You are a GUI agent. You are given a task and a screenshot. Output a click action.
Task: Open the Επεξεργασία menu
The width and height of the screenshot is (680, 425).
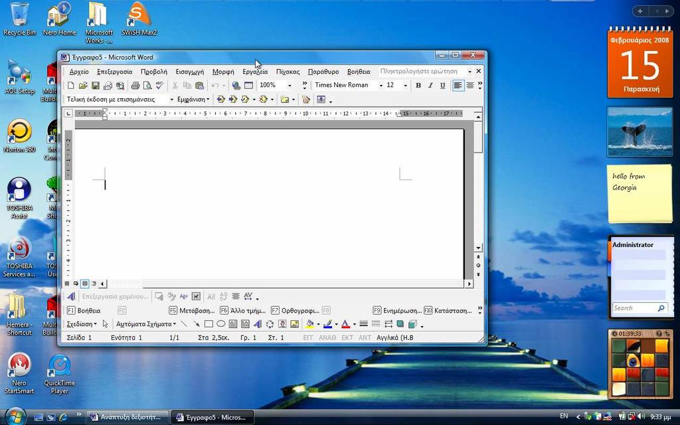(114, 72)
